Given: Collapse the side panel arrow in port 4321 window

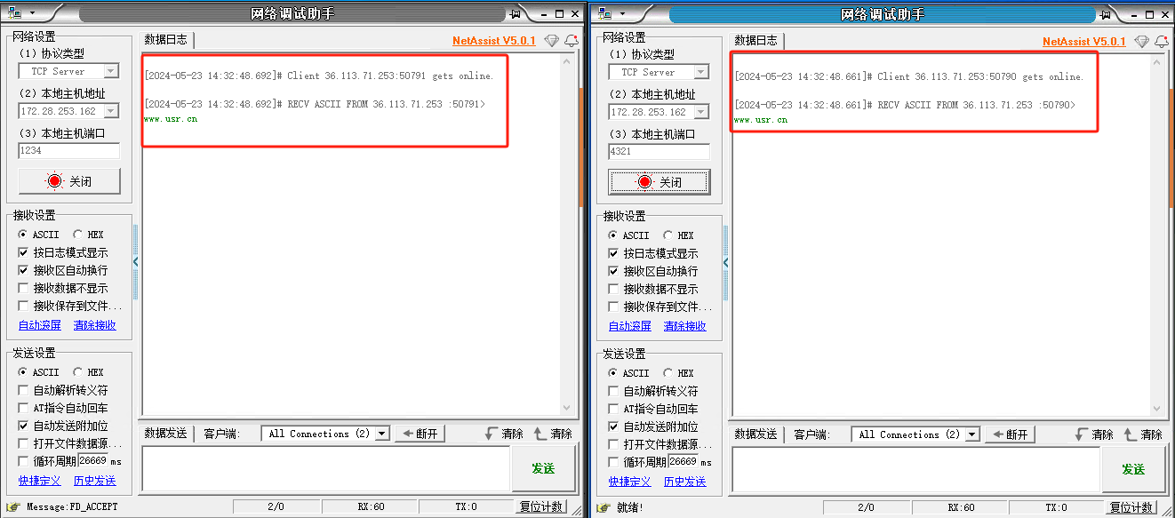Looking at the screenshot, I should pos(726,262).
